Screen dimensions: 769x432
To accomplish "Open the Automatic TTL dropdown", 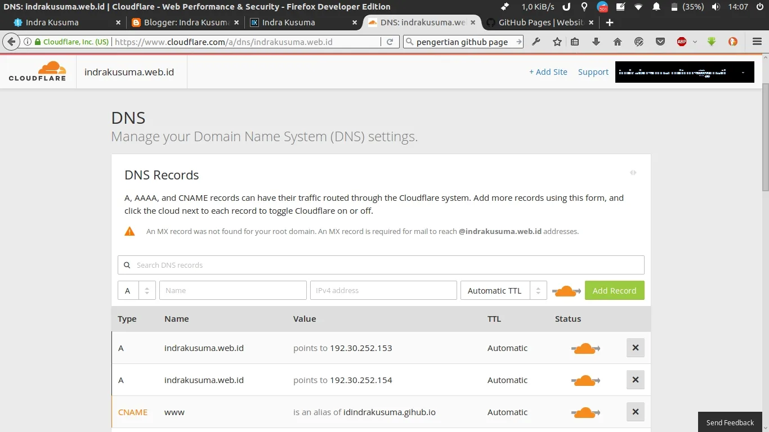I will (x=504, y=290).
